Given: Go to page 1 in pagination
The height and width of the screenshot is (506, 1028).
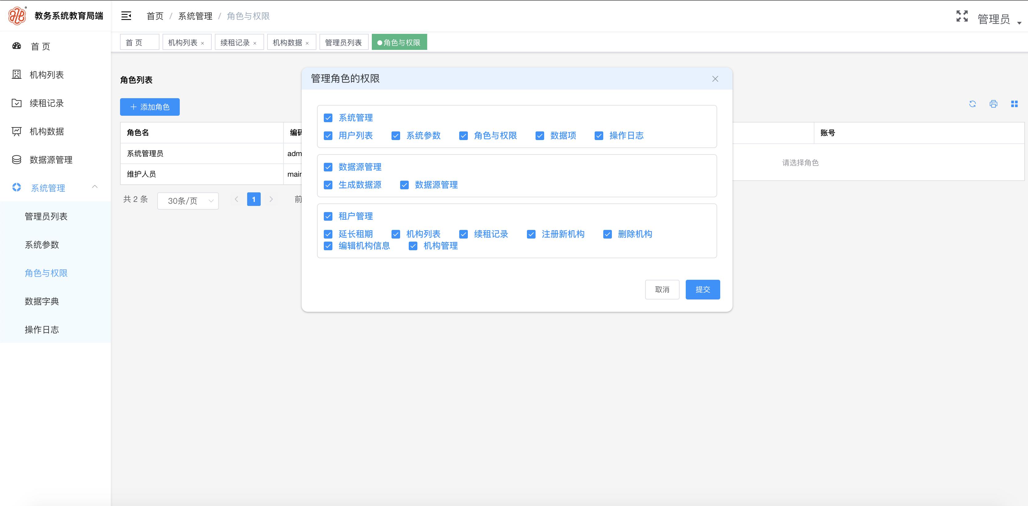Looking at the screenshot, I should pyautogui.click(x=254, y=199).
